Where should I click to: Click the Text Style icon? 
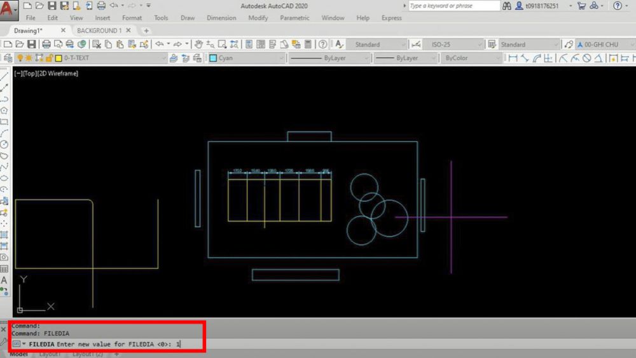[340, 44]
